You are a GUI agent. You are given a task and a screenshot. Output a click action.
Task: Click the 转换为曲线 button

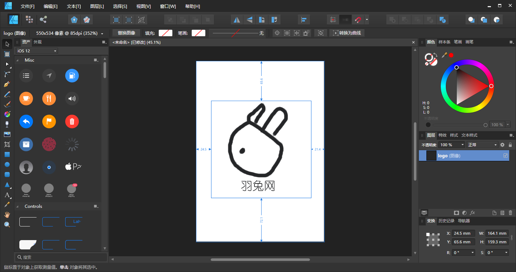(347, 33)
